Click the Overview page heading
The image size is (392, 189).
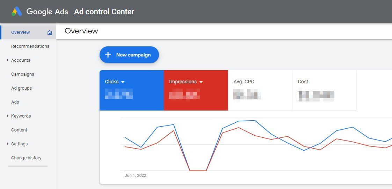[81, 31]
